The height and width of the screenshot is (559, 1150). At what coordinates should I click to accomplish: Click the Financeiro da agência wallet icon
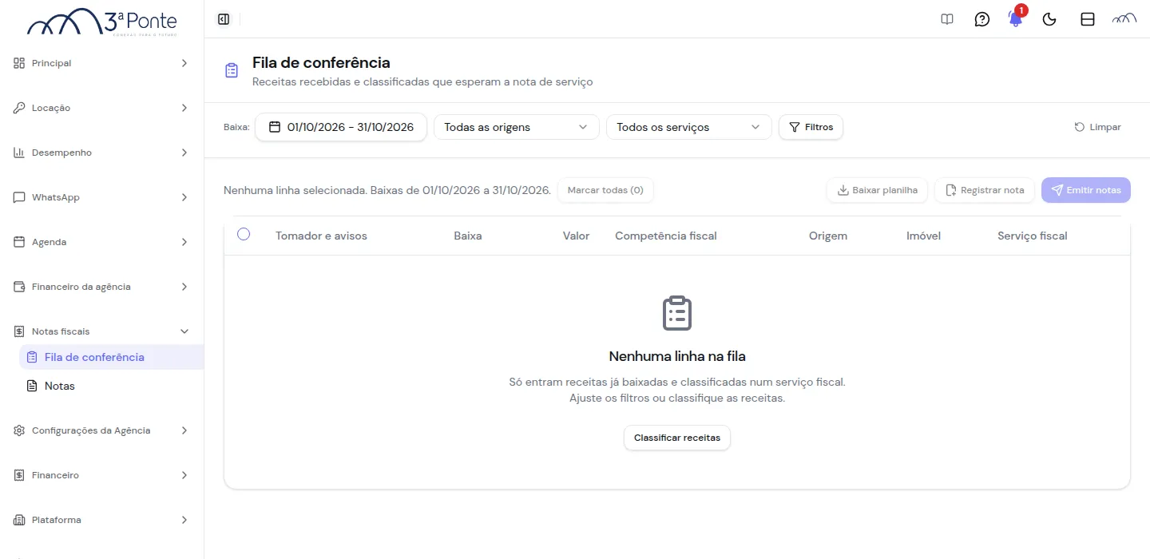point(19,287)
